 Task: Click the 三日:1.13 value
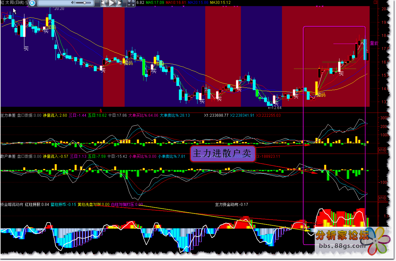click(78, 156)
